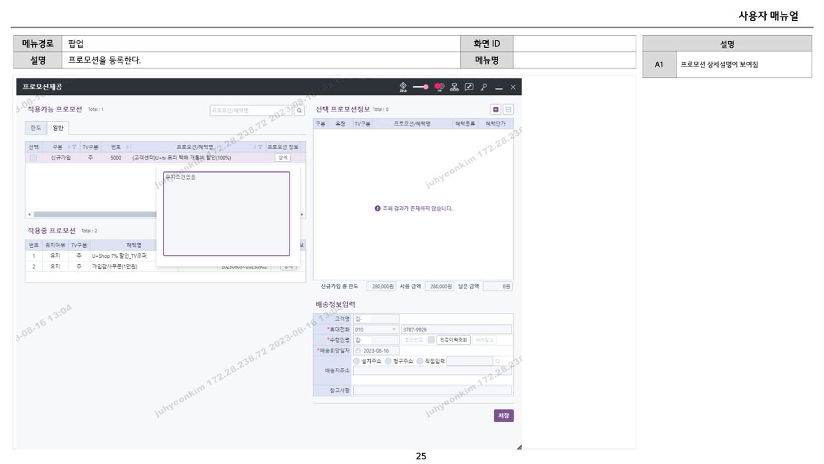This screenshot has width=824, height=464.
Task: Click the purple plus expand-all icon
Action: point(496,110)
